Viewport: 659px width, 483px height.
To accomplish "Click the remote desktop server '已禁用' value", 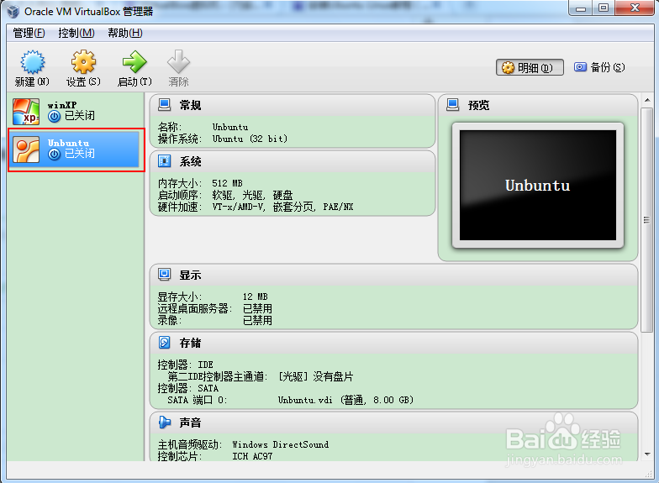I will pos(257,308).
